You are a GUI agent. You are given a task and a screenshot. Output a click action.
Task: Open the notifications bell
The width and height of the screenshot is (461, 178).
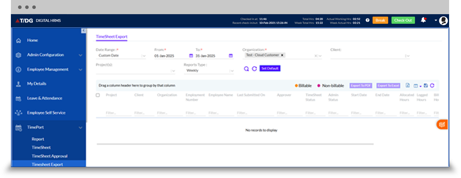(x=423, y=20)
